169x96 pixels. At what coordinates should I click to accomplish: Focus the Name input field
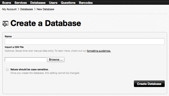84,41
